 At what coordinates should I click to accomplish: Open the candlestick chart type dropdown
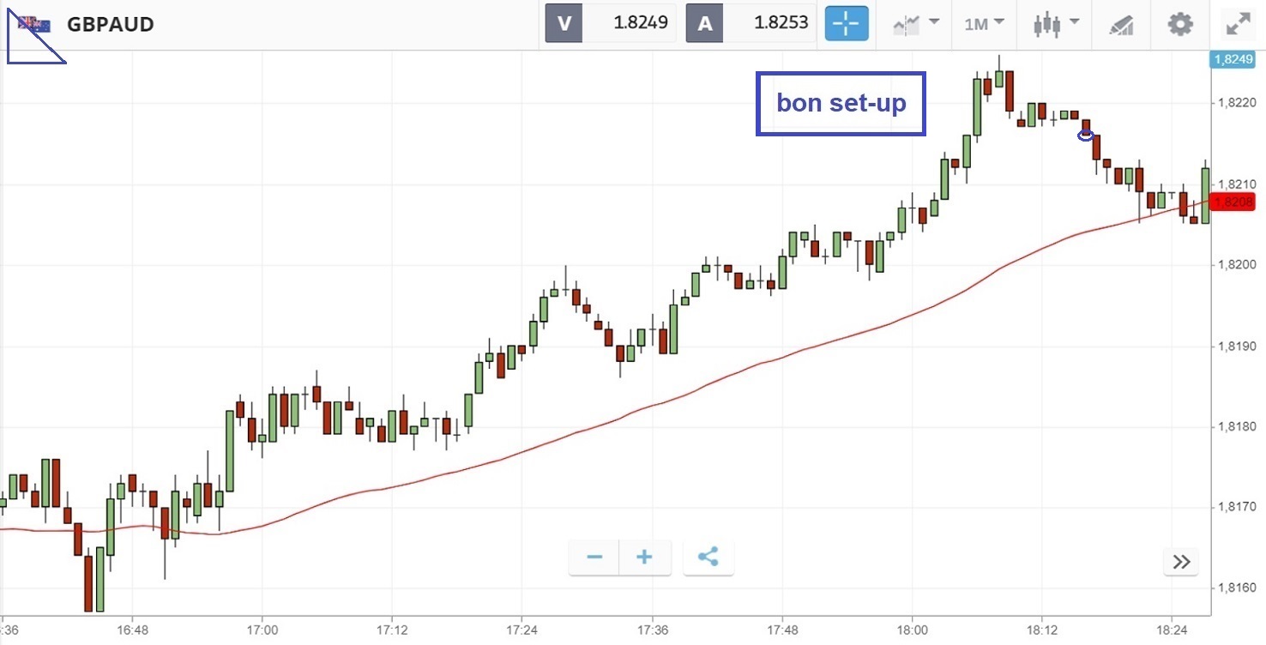tap(1056, 24)
